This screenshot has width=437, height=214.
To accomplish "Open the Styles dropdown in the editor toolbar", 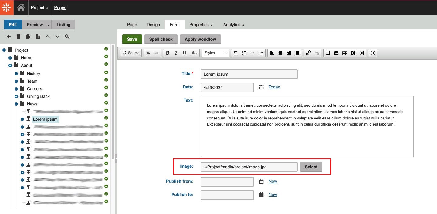I will (x=215, y=53).
